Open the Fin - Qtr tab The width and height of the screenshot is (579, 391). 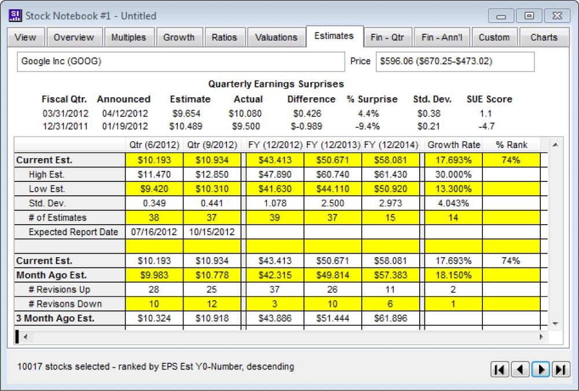387,37
